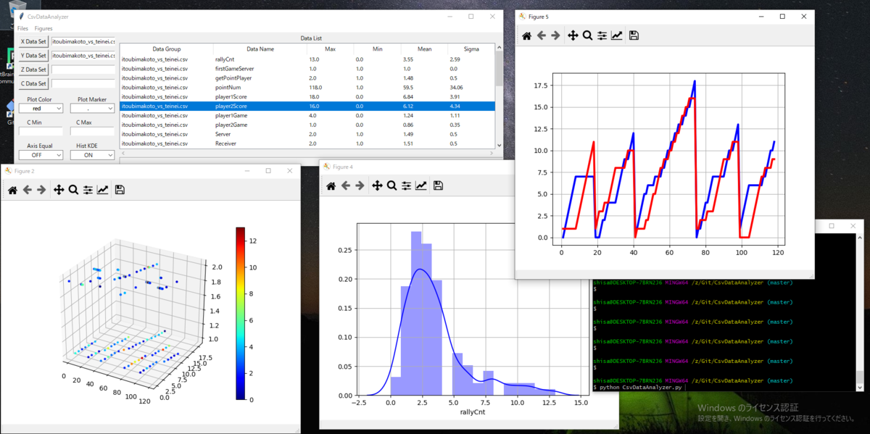Click the X Data Set button

[33, 42]
